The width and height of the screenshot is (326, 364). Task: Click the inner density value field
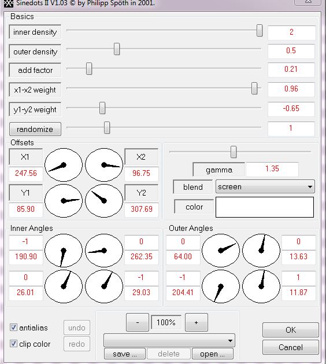tap(291, 32)
